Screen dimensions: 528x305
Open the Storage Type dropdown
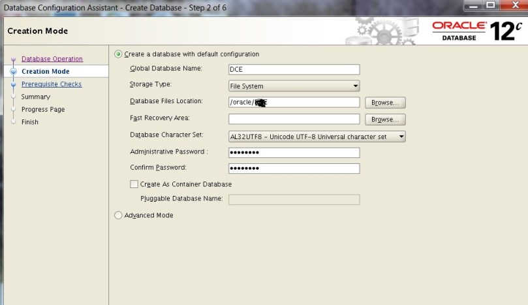pyautogui.click(x=294, y=86)
